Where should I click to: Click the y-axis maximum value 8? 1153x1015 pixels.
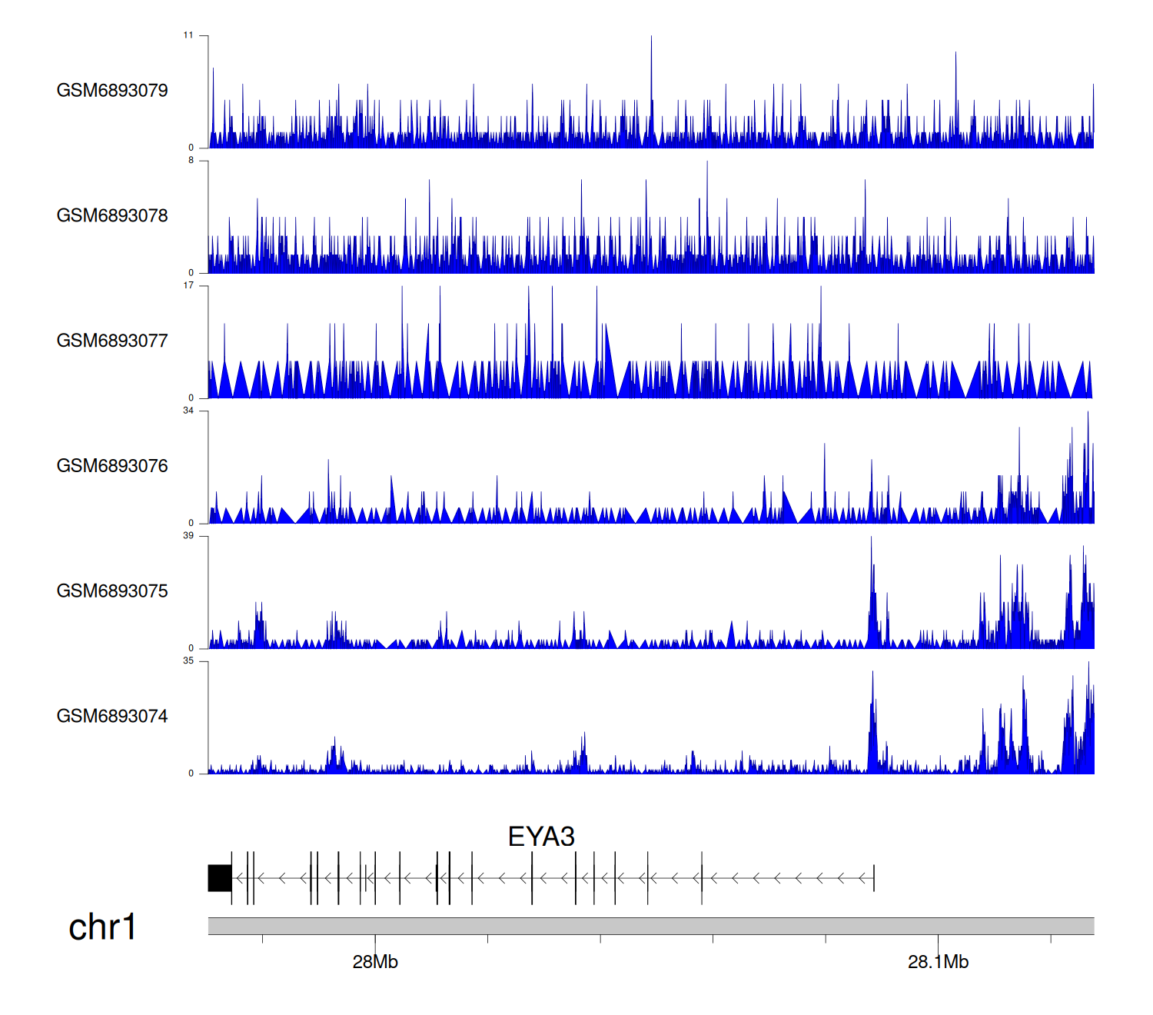click(191, 161)
